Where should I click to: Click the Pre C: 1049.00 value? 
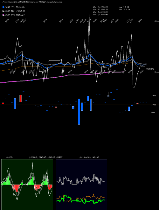point(100,15)
